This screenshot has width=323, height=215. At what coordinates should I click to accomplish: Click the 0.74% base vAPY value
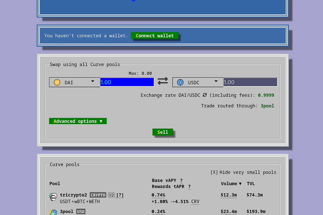[x=158, y=195]
